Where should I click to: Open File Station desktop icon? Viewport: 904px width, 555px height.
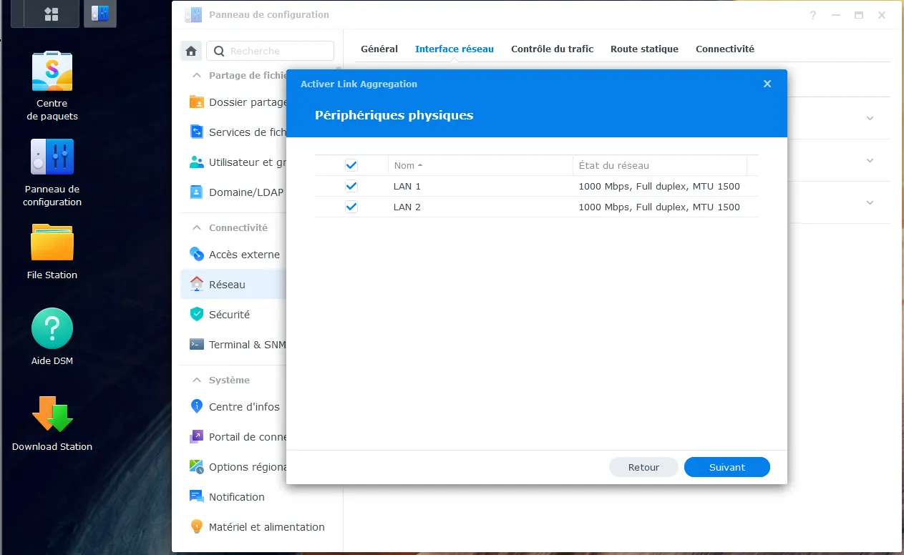pos(52,243)
